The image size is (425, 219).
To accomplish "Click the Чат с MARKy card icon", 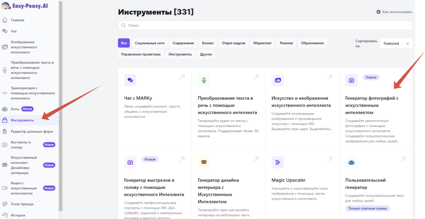I will 130,80.
